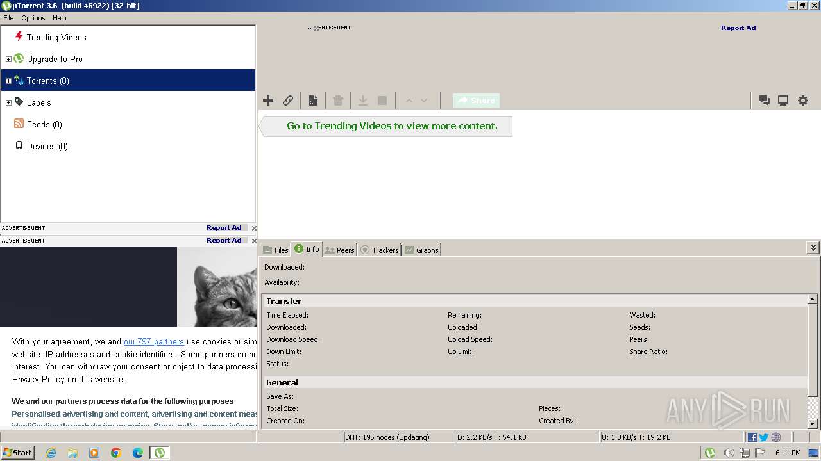
Task: Switch to the Trackers tab
Action: [379, 250]
